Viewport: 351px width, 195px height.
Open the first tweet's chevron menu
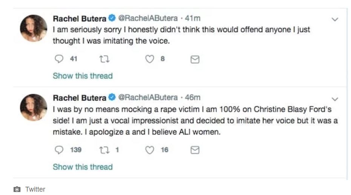coord(334,19)
